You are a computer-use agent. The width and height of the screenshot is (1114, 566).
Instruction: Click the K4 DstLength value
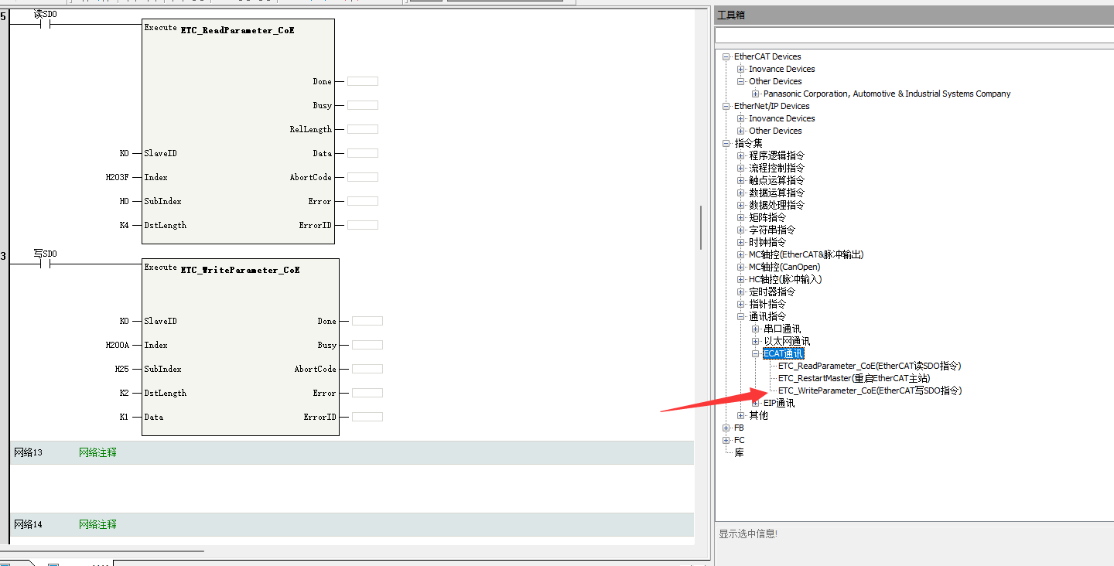(x=125, y=225)
